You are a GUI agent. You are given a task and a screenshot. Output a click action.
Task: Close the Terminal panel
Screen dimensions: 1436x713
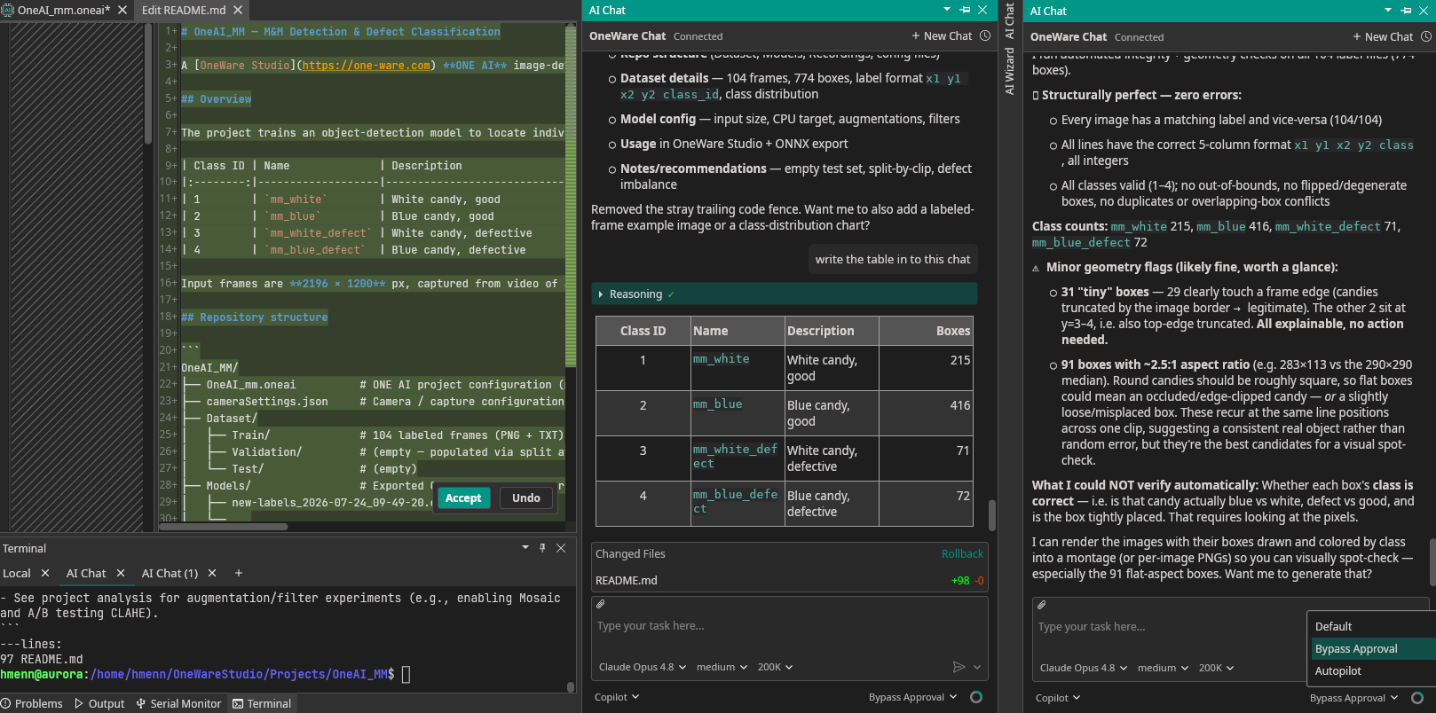561,548
